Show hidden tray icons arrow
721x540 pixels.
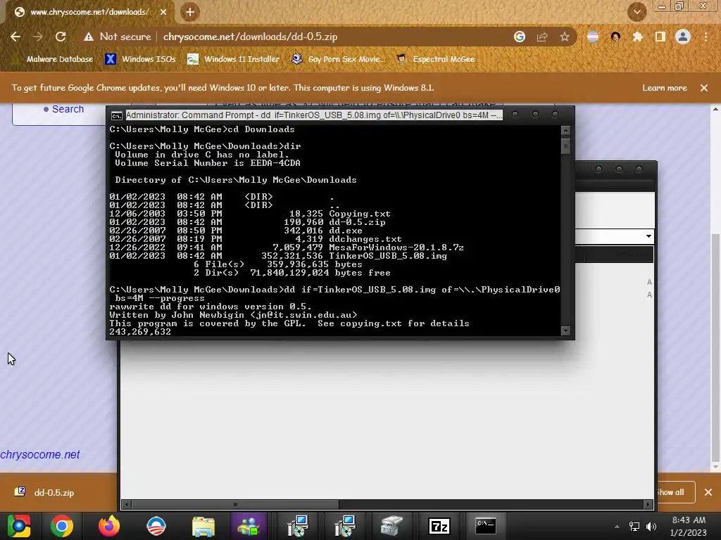click(x=617, y=527)
